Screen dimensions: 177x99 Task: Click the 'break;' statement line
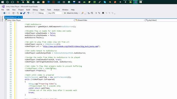[x=31, y=93]
